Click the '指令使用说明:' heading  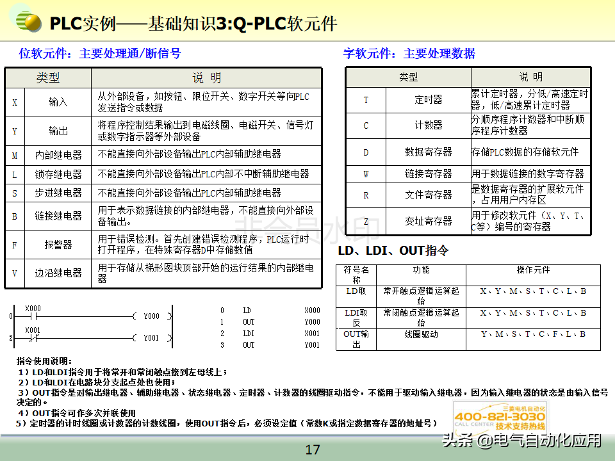pyautogui.click(x=44, y=361)
